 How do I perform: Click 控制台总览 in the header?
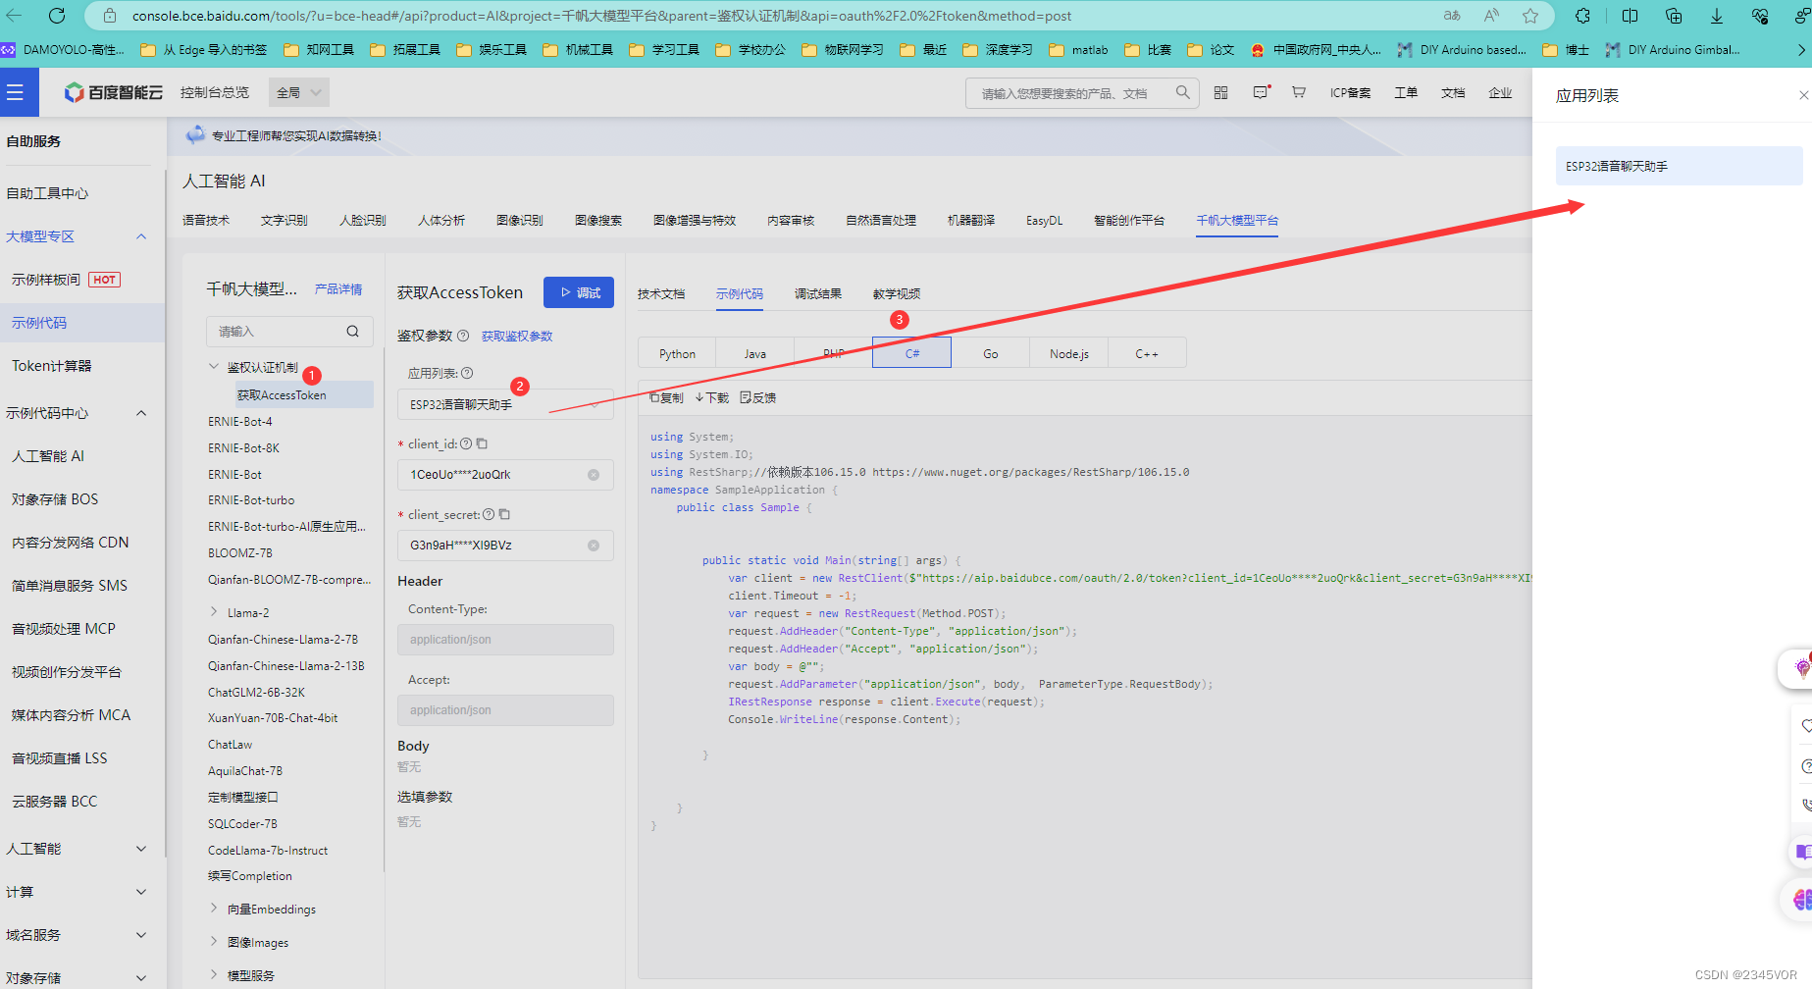pos(215,92)
